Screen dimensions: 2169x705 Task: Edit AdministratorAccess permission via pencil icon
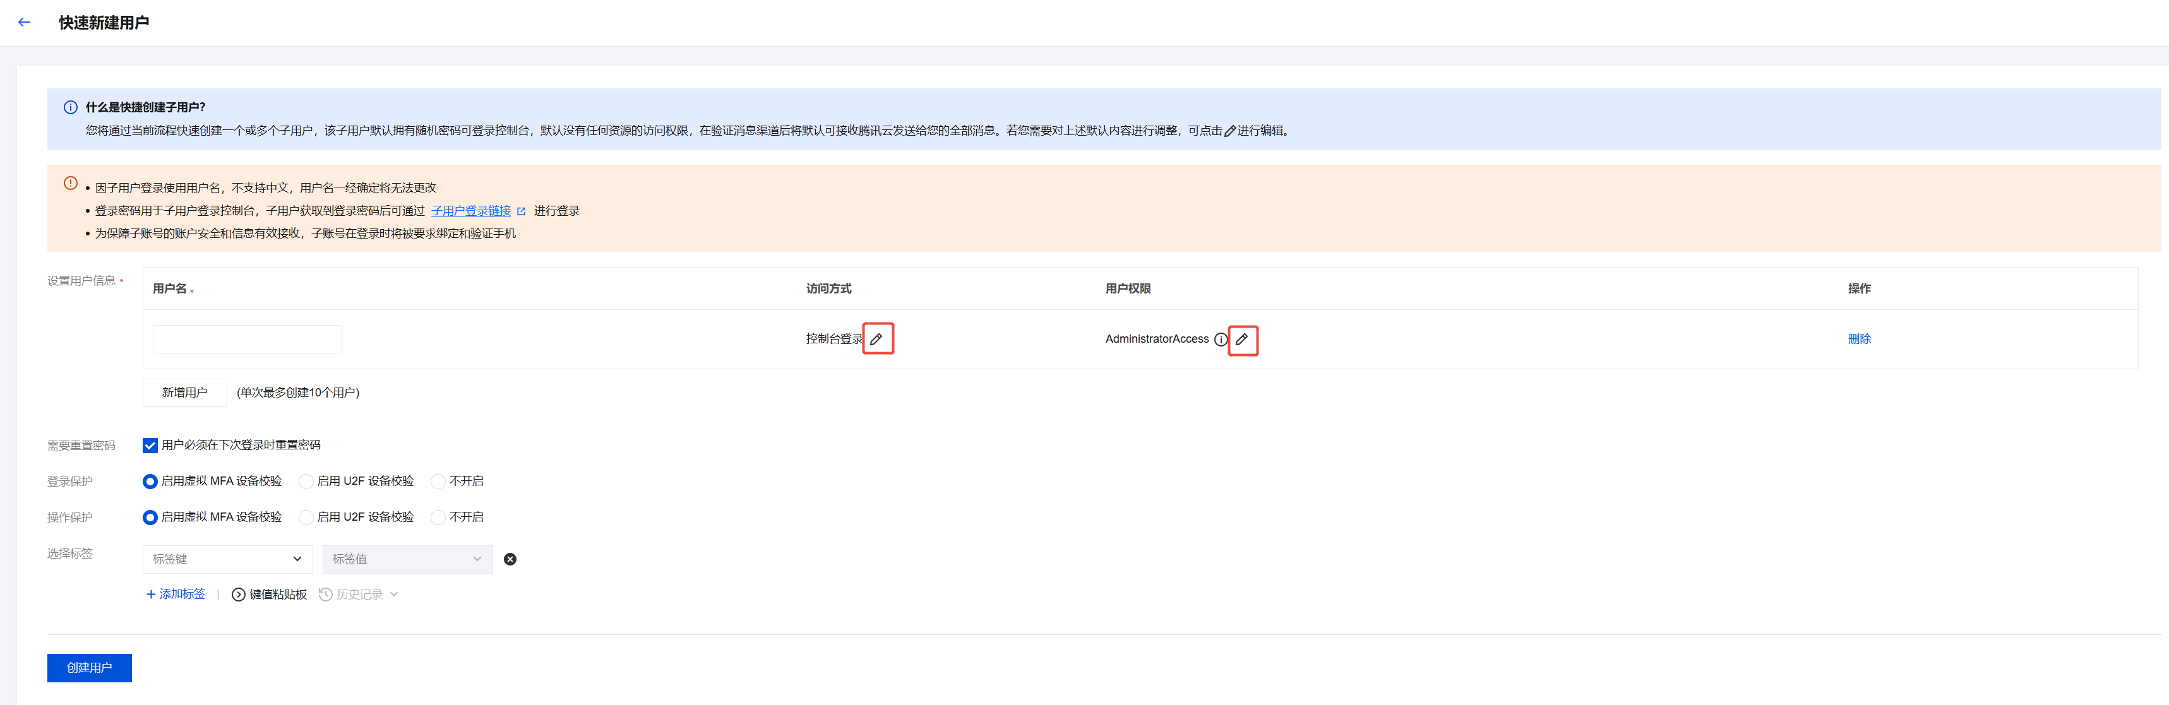(1242, 340)
